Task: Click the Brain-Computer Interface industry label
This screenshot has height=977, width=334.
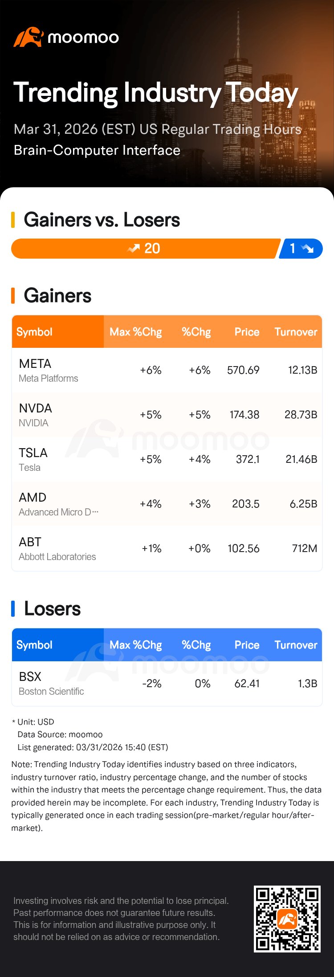Action: pyautogui.click(x=97, y=150)
